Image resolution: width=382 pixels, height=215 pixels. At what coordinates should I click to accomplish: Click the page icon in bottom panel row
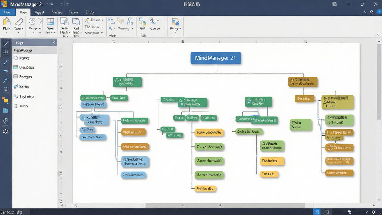[x=16, y=106]
